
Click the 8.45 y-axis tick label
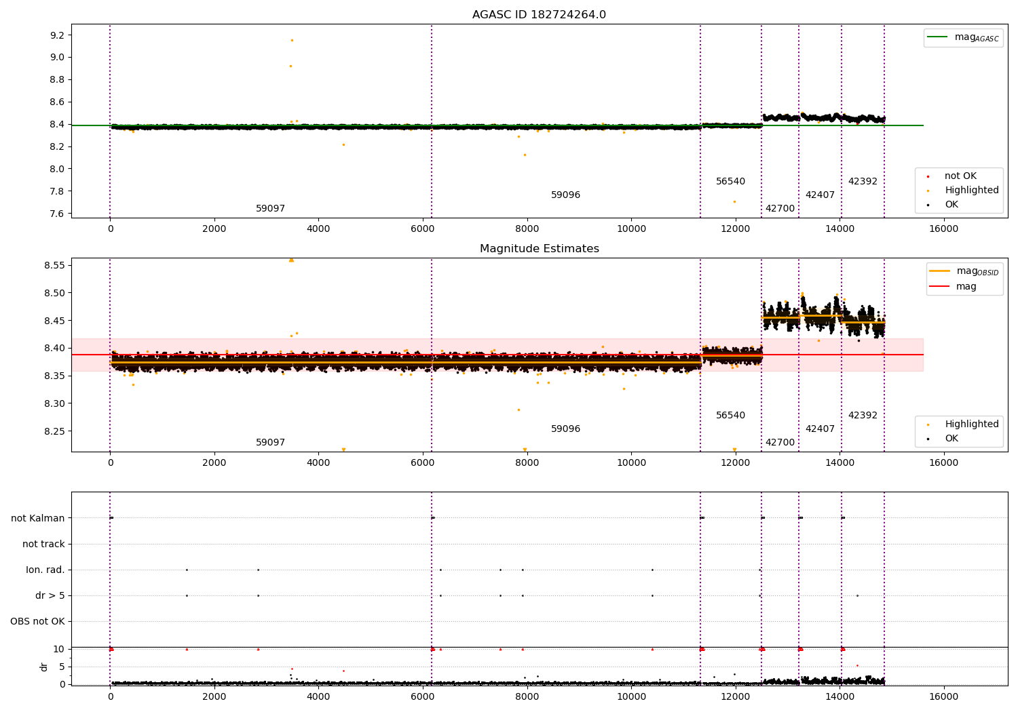click(54, 321)
